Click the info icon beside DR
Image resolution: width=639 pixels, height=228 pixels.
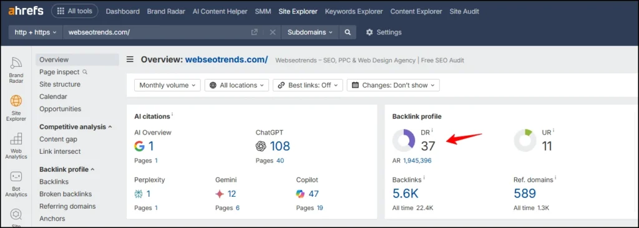coord(432,131)
